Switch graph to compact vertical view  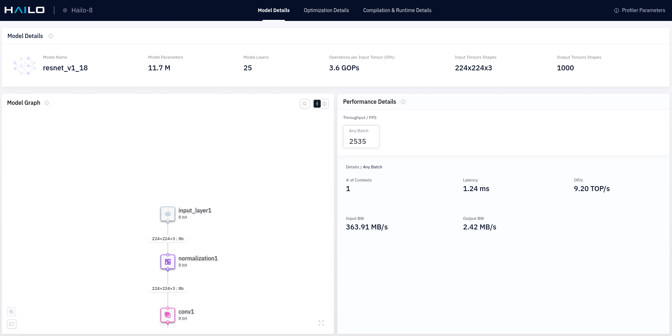(317, 104)
